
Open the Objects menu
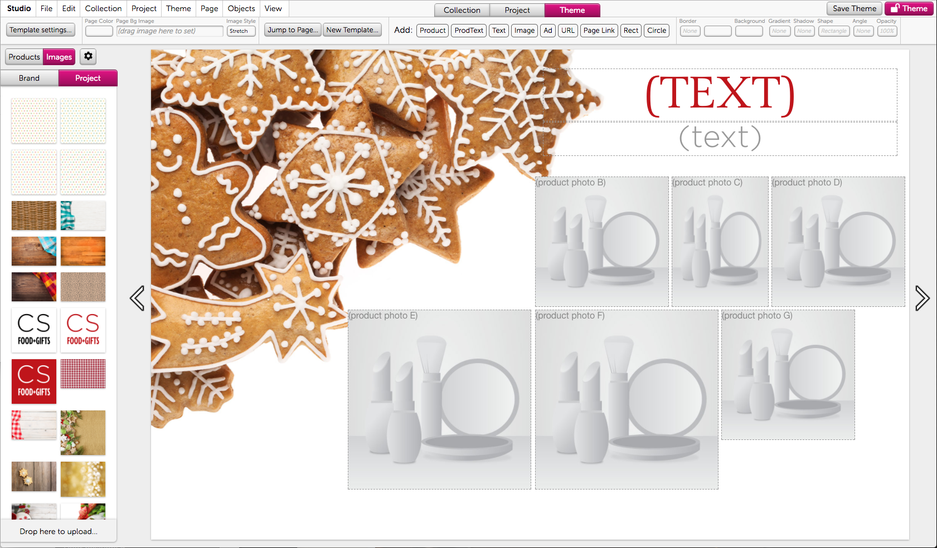tap(241, 8)
